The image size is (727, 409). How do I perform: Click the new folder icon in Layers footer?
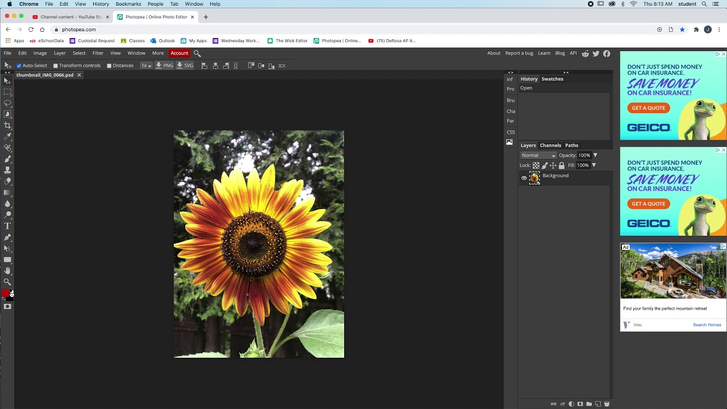[x=589, y=404]
